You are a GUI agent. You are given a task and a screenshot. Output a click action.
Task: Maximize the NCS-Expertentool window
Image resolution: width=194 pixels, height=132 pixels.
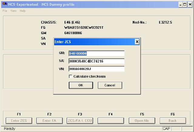[x=185, y=5]
